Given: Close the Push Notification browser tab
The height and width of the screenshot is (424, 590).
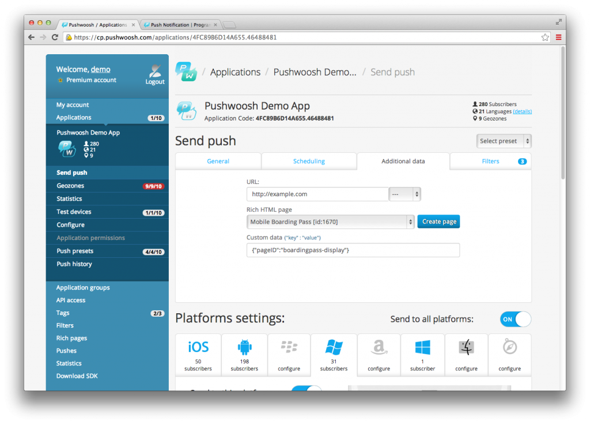Looking at the screenshot, I should point(215,25).
